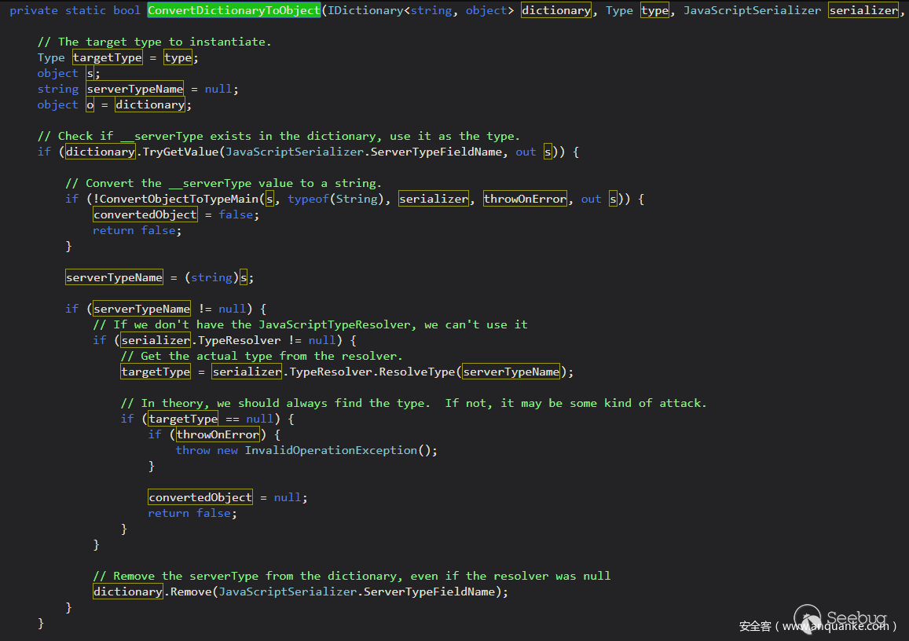The height and width of the screenshot is (641, 909).
Task: Click the 'throw' keyword
Action: coord(193,450)
